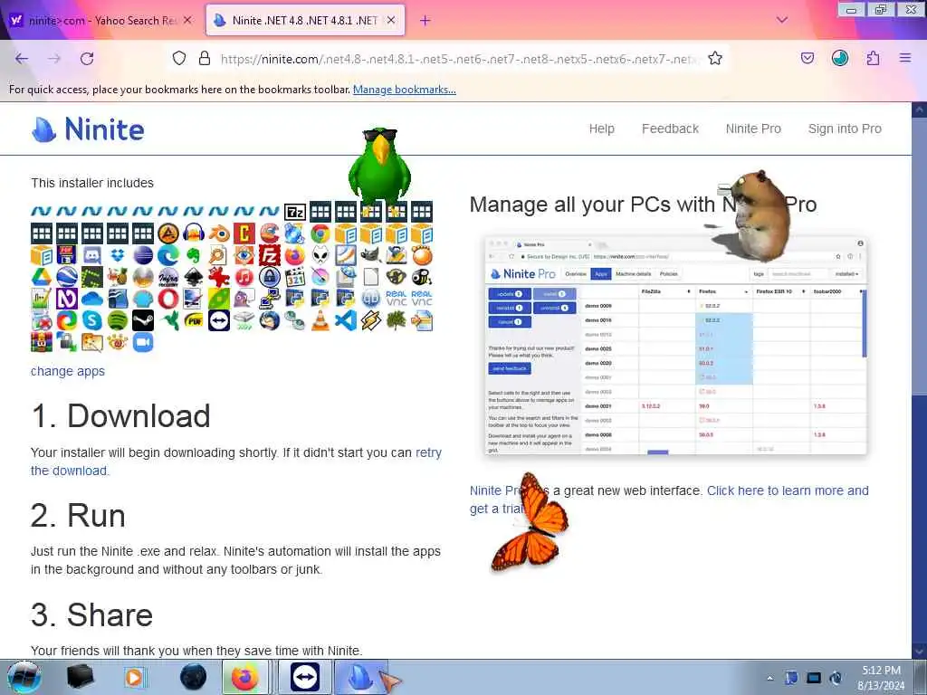Open the Help link
The height and width of the screenshot is (695, 927).
coord(602,129)
